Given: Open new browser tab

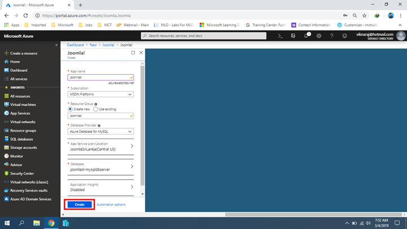Looking at the screenshot, I should (80, 5).
